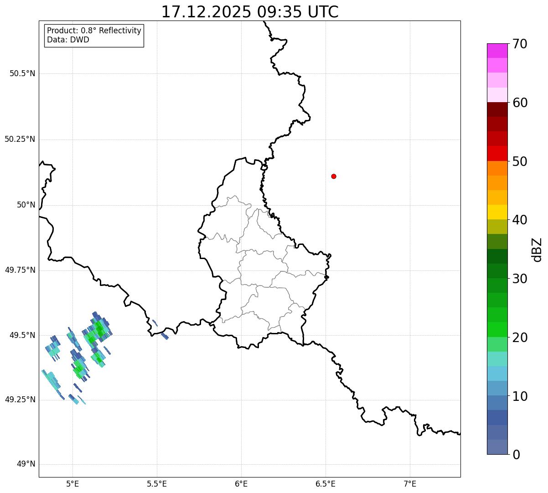Click the colorbar tick label 0
548x493 pixels.
point(516,455)
